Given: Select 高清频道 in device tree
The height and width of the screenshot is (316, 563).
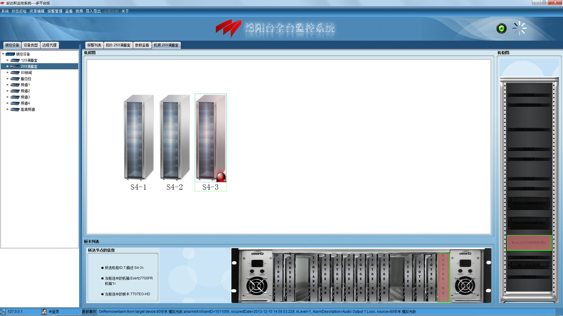Looking at the screenshot, I should click(28, 109).
